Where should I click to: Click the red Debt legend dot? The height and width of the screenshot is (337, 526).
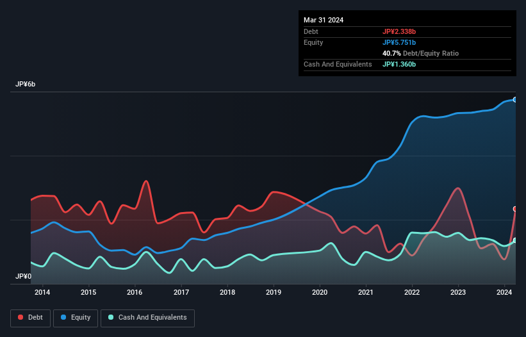tap(21, 318)
